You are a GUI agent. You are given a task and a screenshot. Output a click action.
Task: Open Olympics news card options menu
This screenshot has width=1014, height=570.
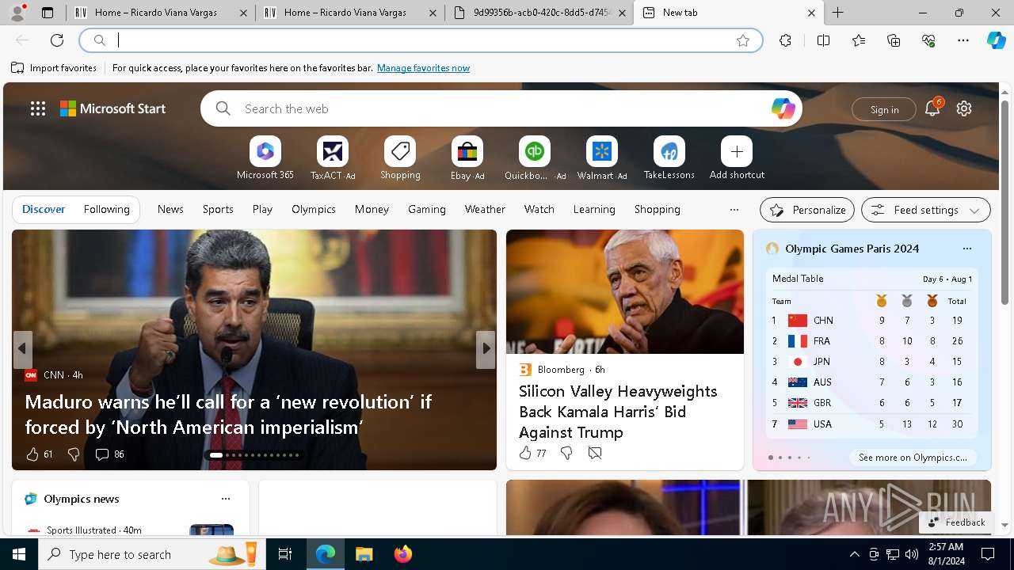point(226,499)
